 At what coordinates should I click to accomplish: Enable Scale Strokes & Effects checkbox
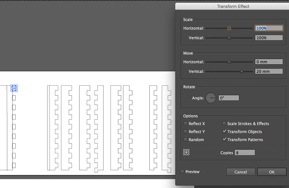224,123
